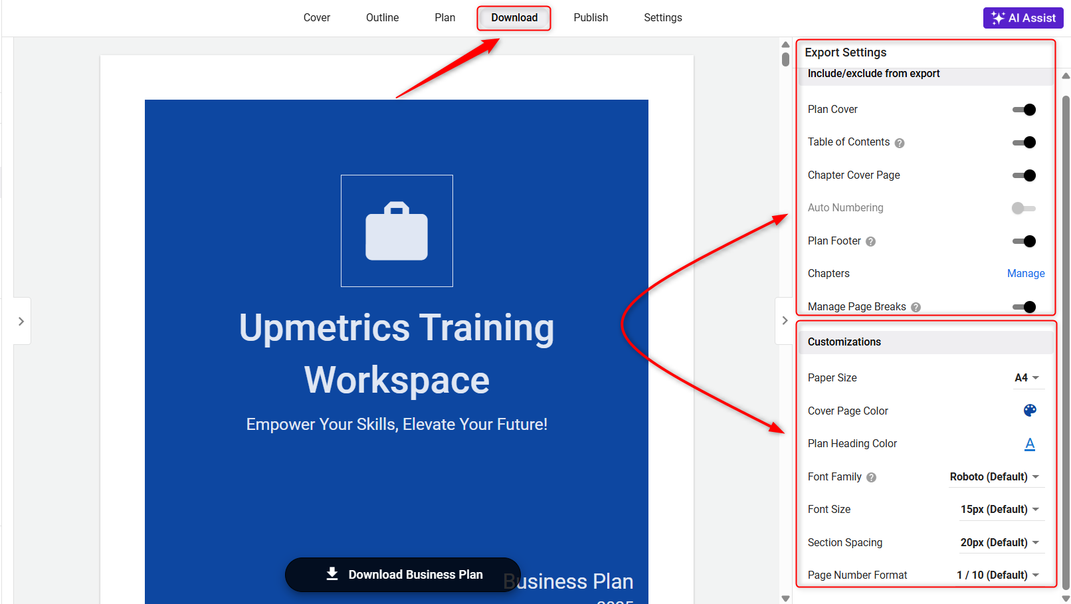Expand the left sidebar chevron
Screen dimensions: 1071x604
click(x=21, y=321)
